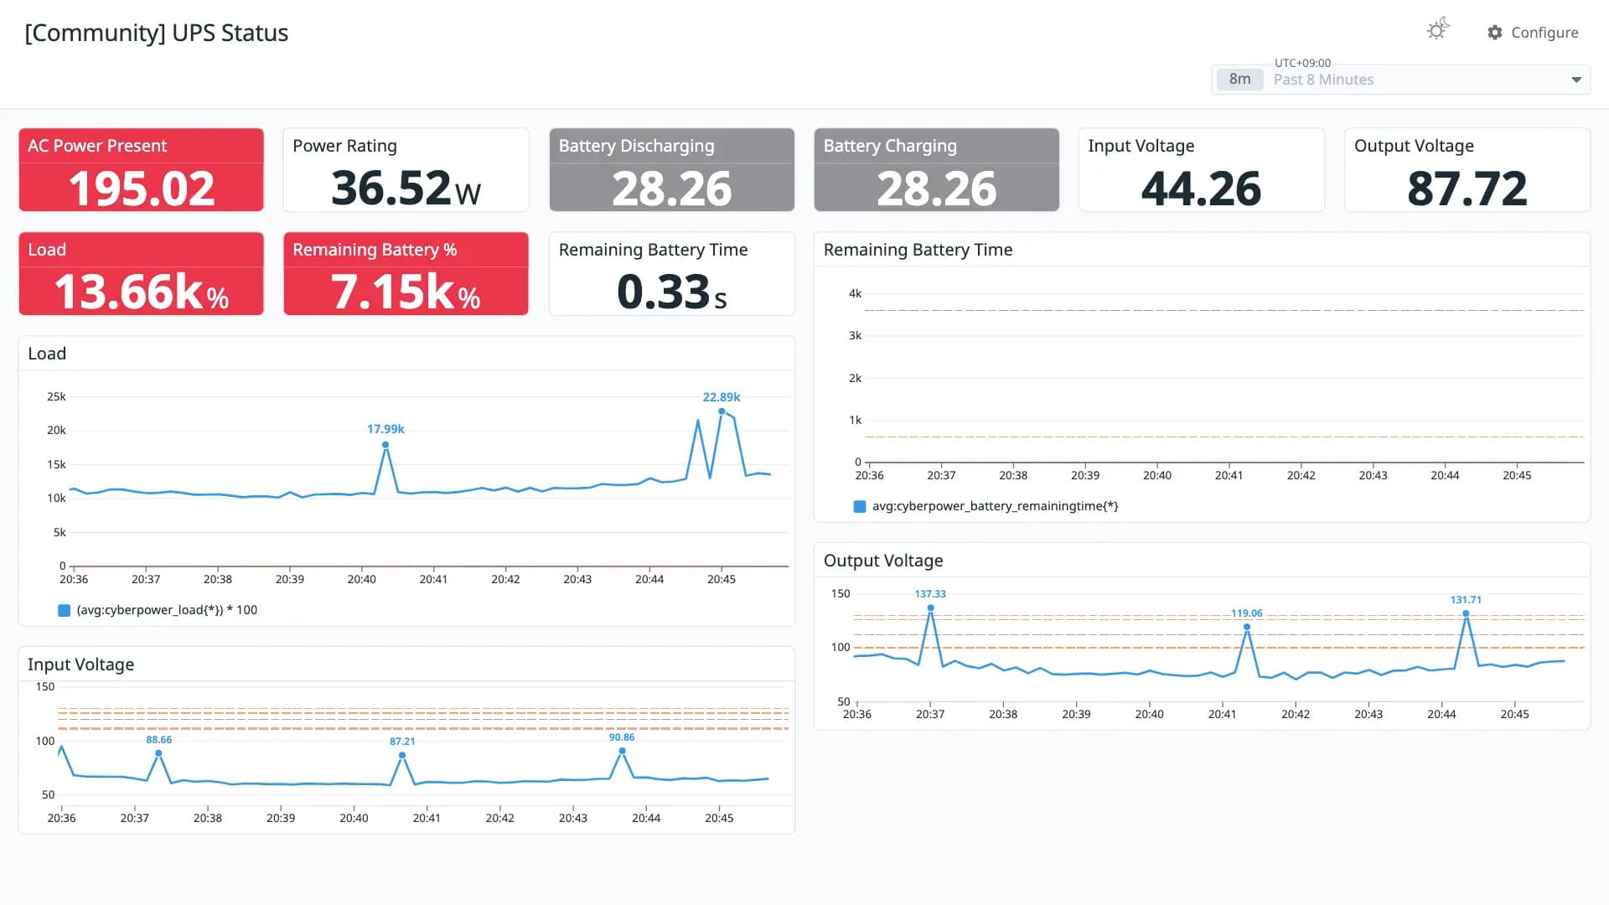Open the Configure dashboard link
The height and width of the screenshot is (905, 1609).
pos(1533,33)
